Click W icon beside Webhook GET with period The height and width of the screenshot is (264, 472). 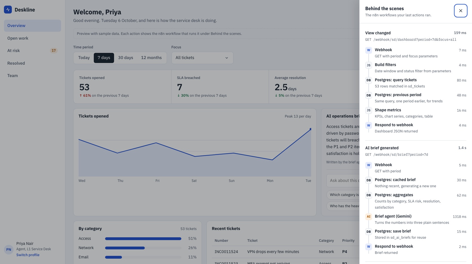[x=369, y=165]
